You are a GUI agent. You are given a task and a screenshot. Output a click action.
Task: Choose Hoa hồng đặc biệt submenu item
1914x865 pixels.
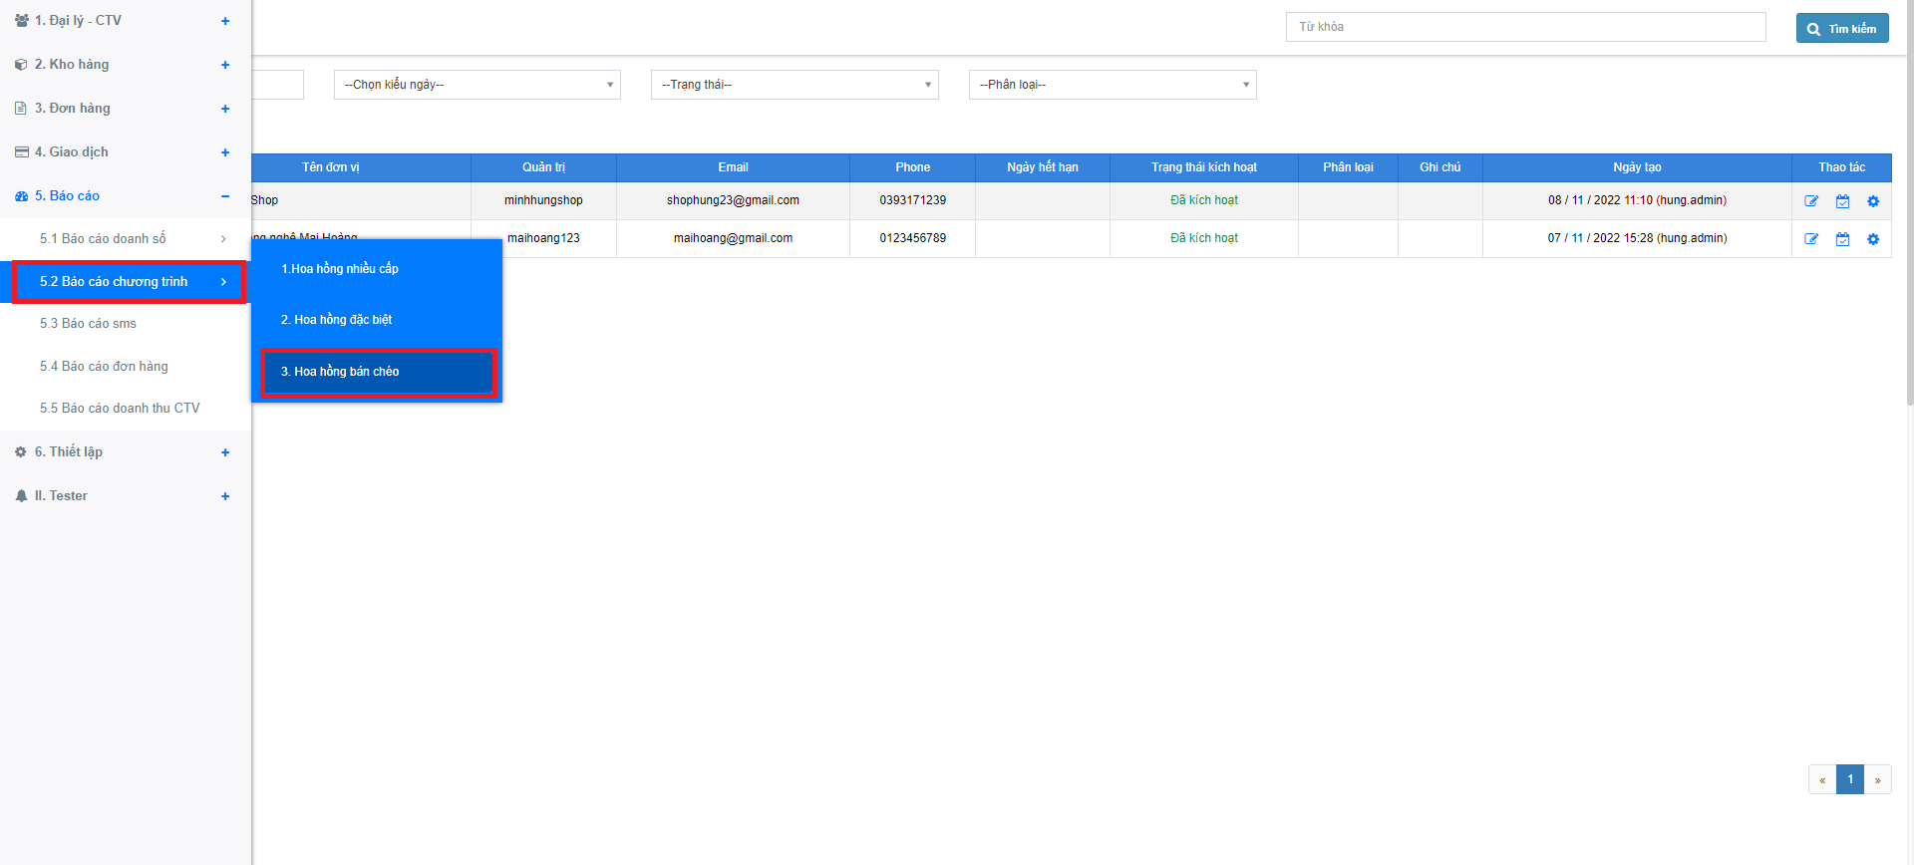(337, 320)
